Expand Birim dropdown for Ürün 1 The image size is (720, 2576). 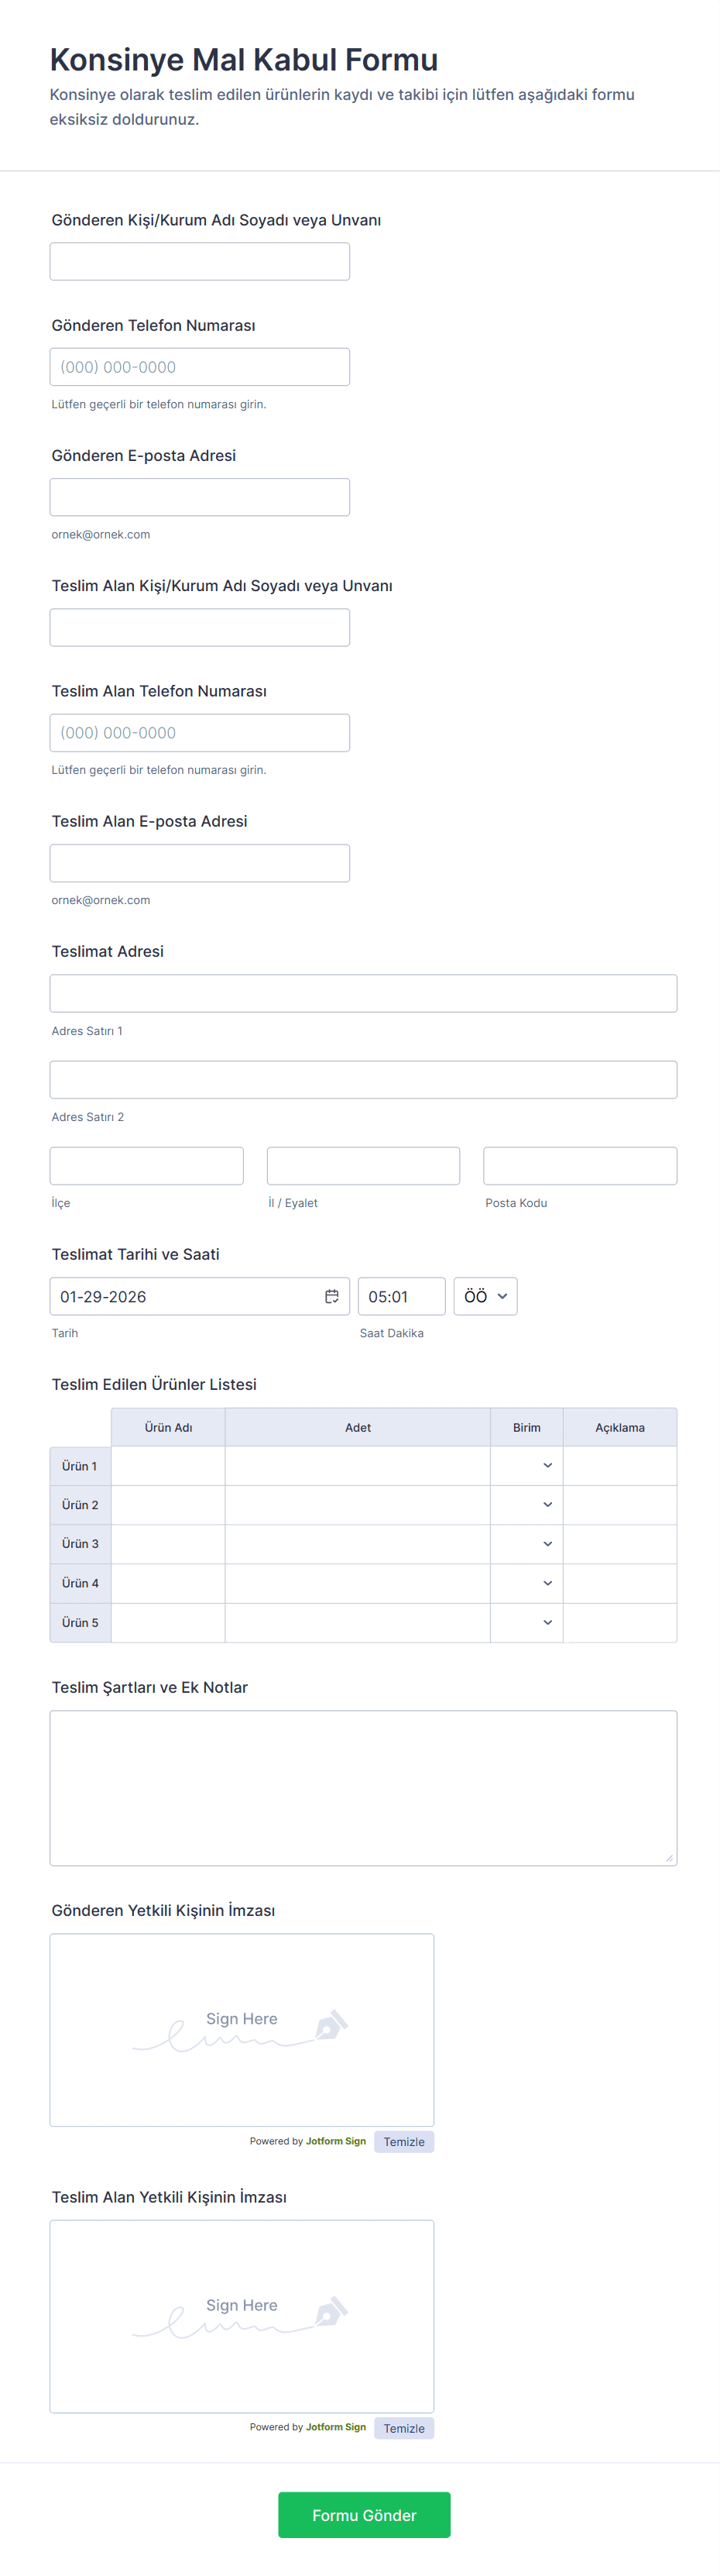point(527,1465)
